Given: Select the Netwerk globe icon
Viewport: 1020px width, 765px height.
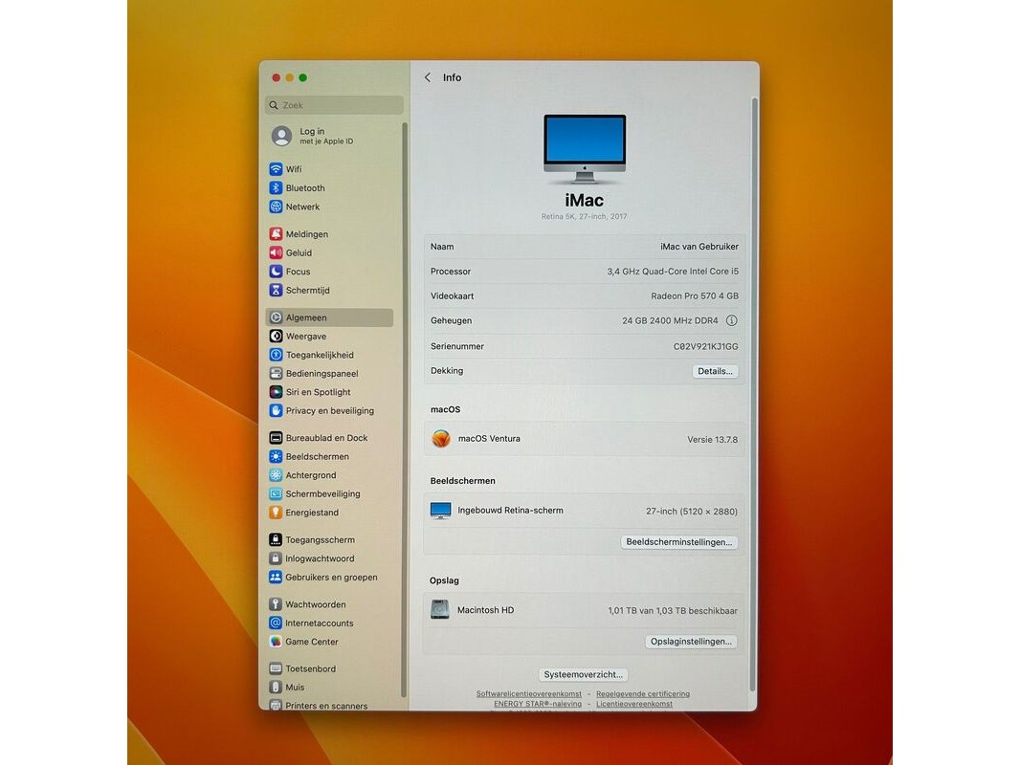Looking at the screenshot, I should tap(276, 207).
